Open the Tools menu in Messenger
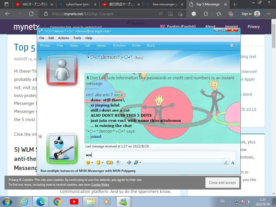Image resolution: width=276 pixels, height=207 pixels. pyautogui.click(x=77, y=38)
